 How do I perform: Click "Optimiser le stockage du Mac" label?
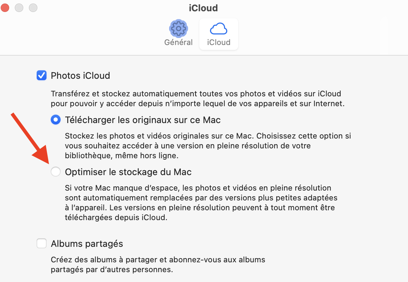(128, 172)
